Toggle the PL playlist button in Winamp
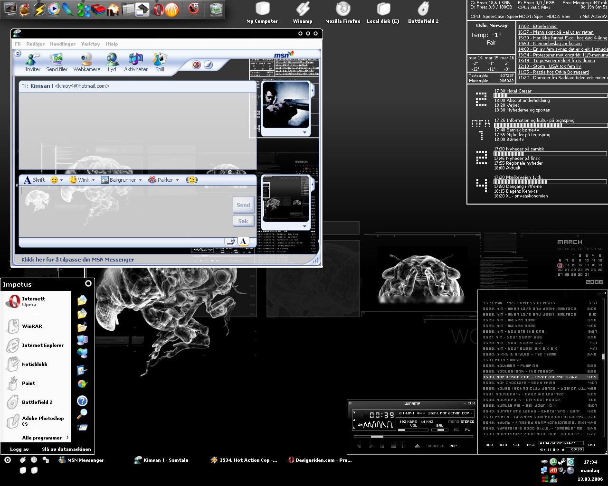The image size is (608, 486). pos(467,430)
